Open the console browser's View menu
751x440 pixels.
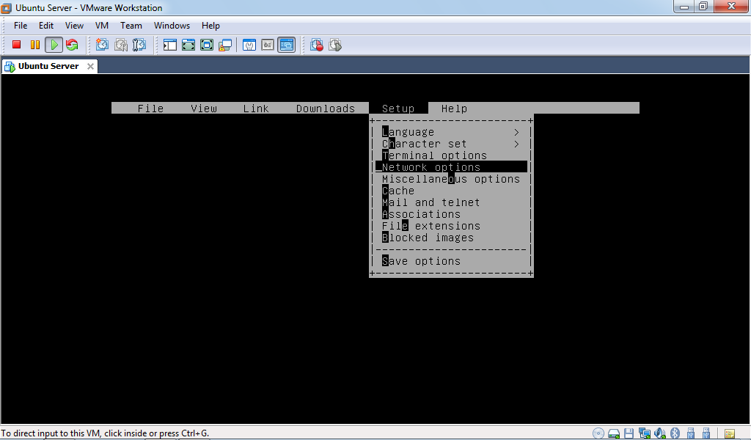coord(204,109)
